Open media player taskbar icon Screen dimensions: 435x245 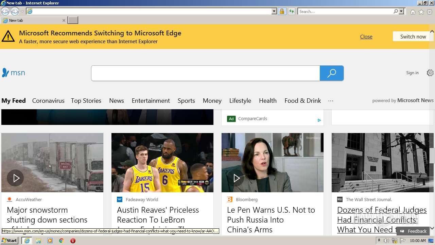(50, 241)
